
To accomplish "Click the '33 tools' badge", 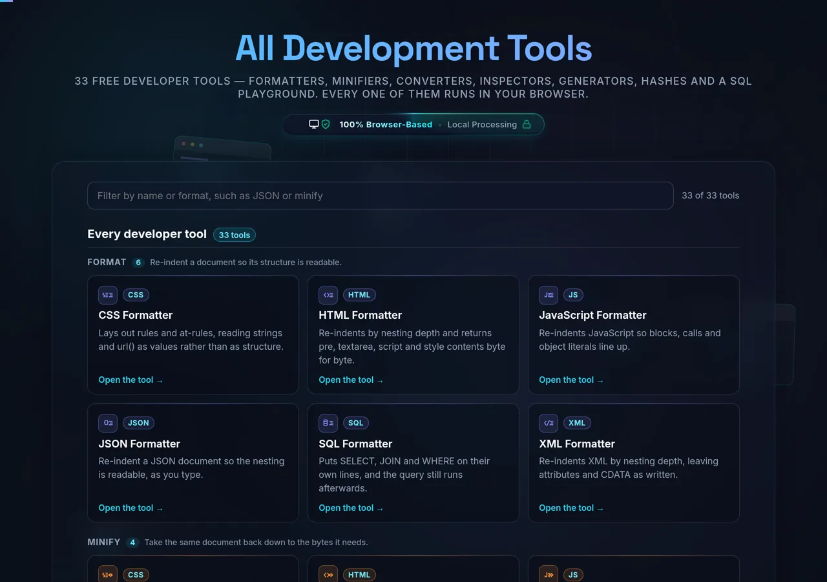I will (235, 235).
